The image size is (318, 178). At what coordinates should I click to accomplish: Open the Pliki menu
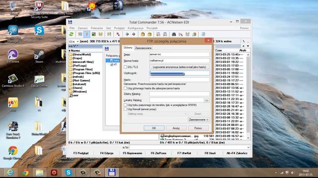tap(72, 28)
